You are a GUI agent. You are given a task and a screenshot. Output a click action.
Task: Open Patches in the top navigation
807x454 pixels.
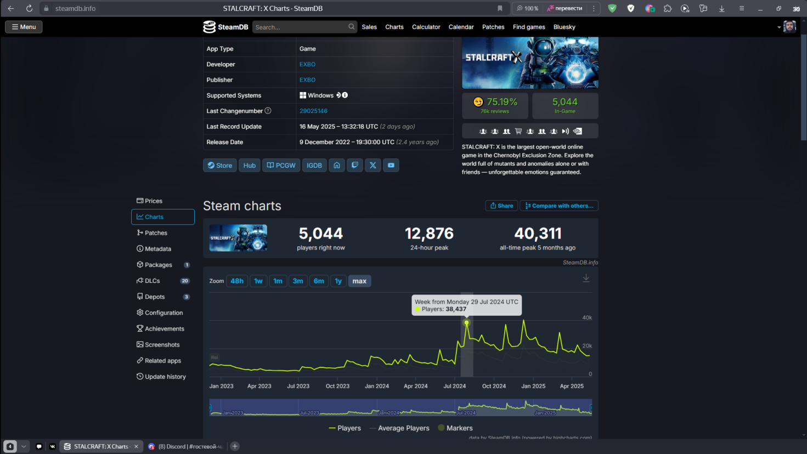493,27
